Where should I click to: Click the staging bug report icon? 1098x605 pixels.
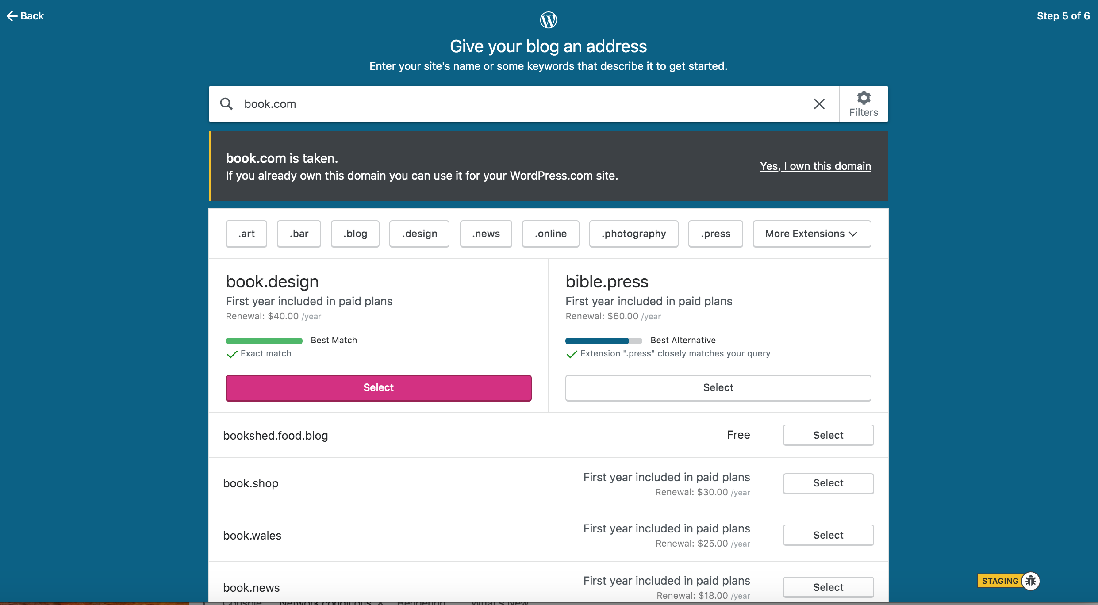tap(1031, 581)
